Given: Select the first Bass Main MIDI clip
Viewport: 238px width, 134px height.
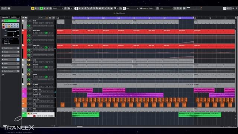Looking at the screenshot, I should click(64, 32).
